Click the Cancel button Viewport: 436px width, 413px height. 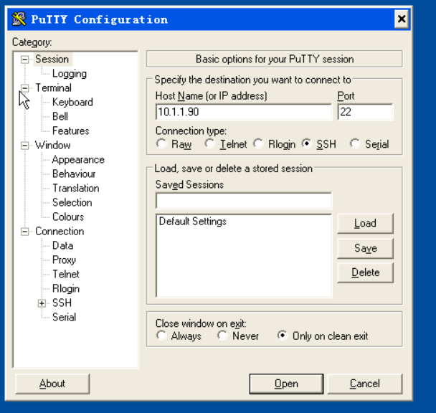[x=364, y=384]
